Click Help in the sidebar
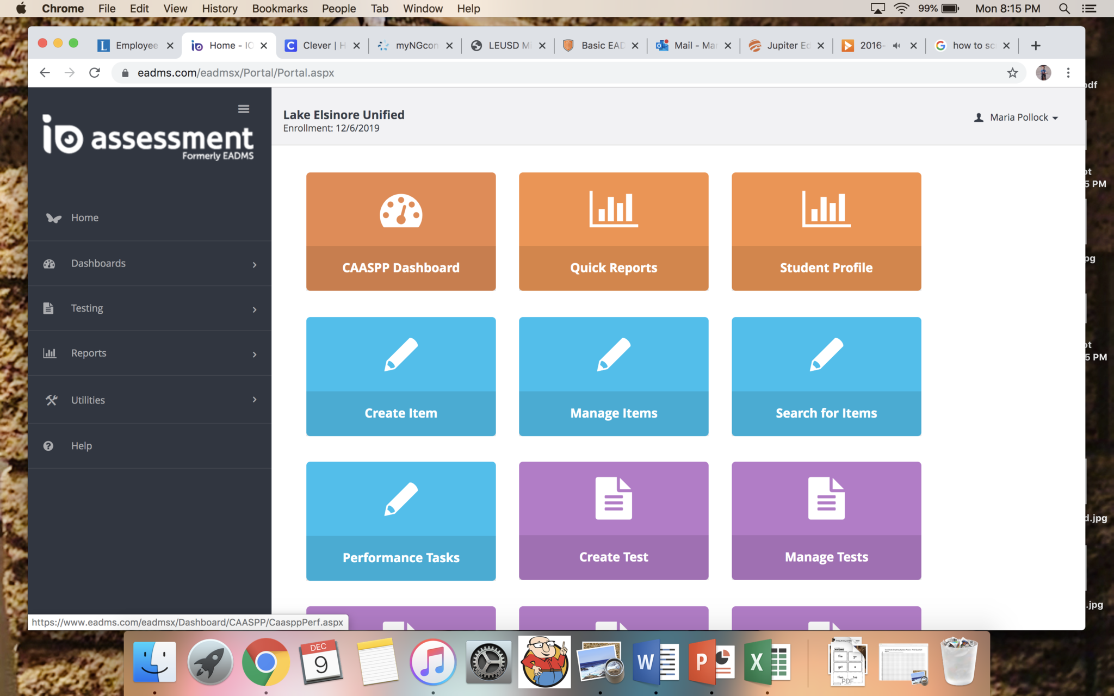The image size is (1114, 696). tap(82, 446)
